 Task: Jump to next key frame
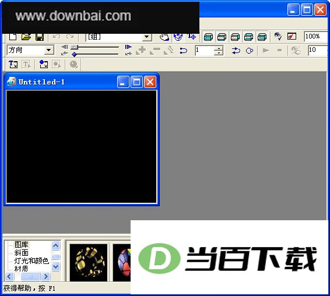[x=128, y=54]
